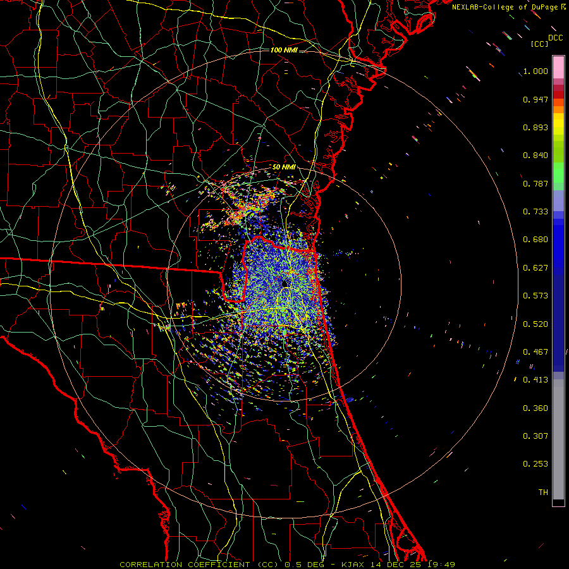
Task: Click the 0.467 legend value
Action: click(x=535, y=352)
